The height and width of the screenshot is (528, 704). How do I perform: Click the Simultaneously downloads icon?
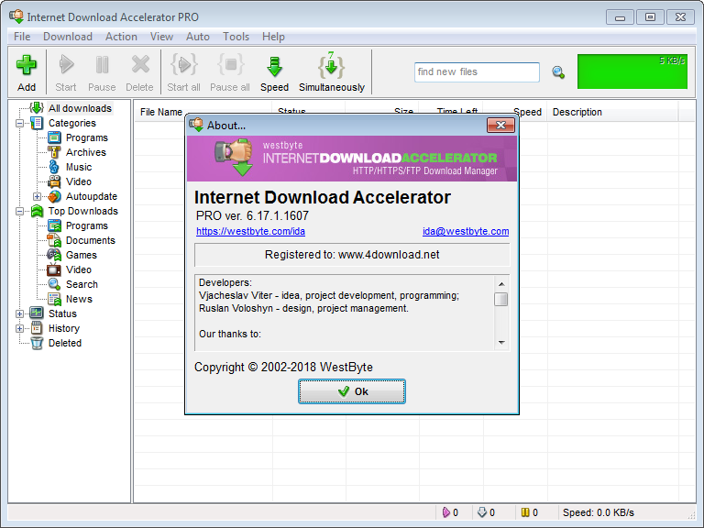click(x=331, y=65)
